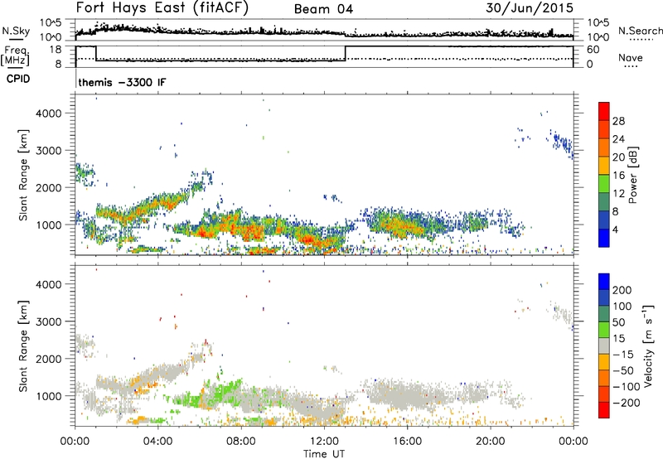Image resolution: width=663 pixels, height=459 pixels.
Task: Click the '60' Nave axis tick
Action: pos(593,50)
